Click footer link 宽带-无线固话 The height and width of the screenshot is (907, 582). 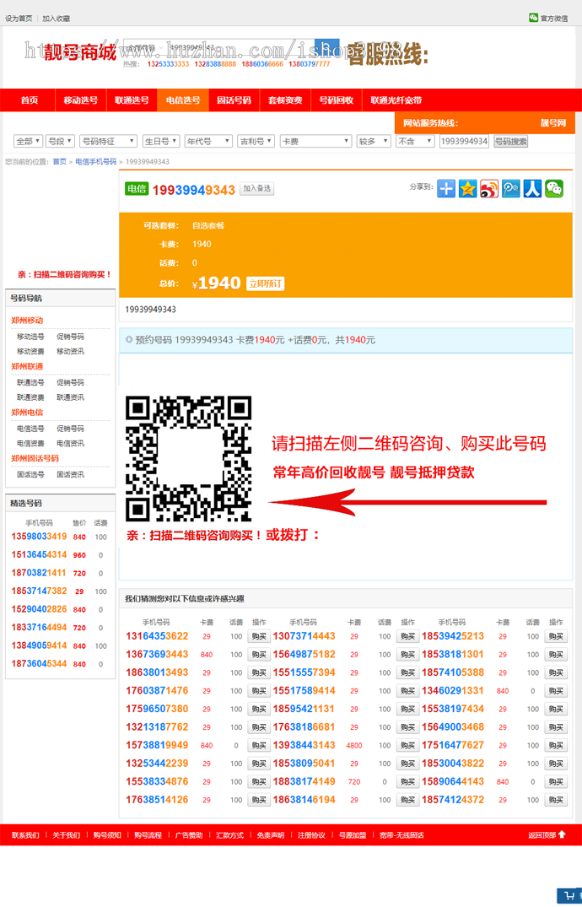pos(401,835)
